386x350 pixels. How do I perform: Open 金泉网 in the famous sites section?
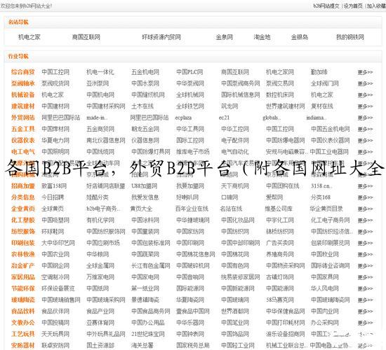tap(225, 37)
